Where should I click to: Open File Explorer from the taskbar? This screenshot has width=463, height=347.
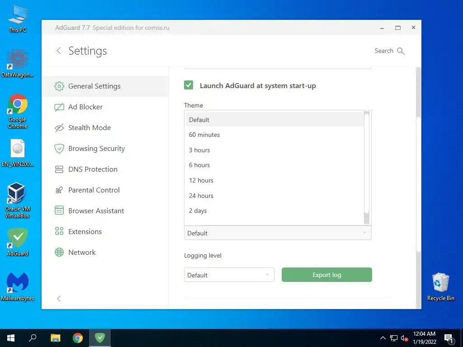pyautogui.click(x=55, y=338)
